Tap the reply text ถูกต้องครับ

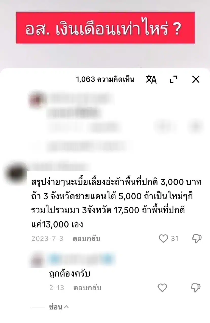pos(69,274)
